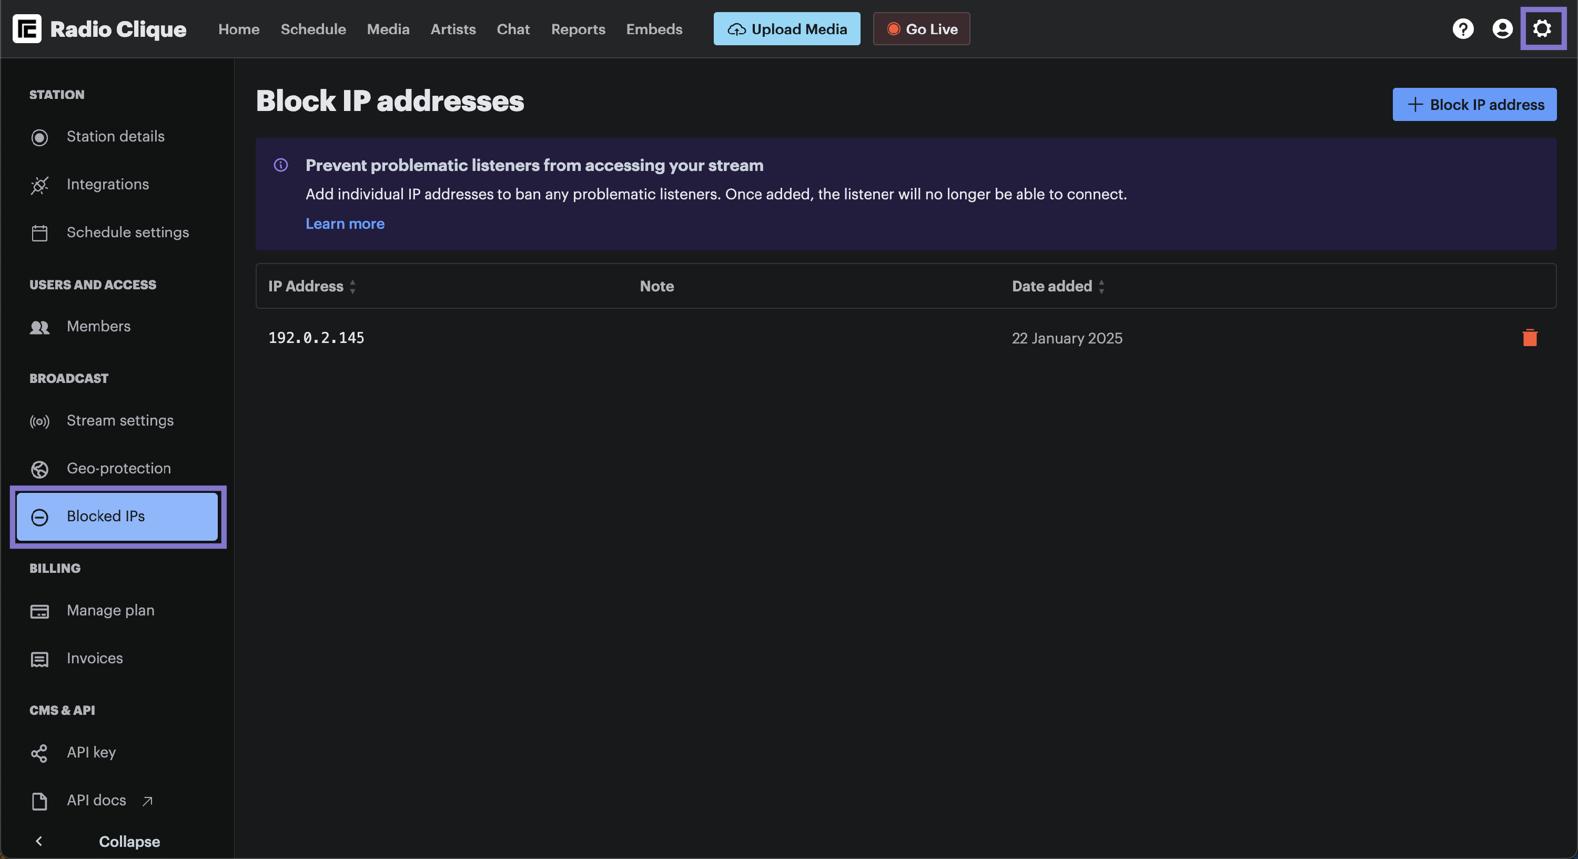Click the Blocked IPs minus-circle icon
Image resolution: width=1578 pixels, height=859 pixels.
tap(40, 517)
